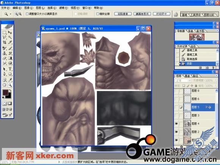Hide layer 图层 2 using its eye icon

[x=176, y=132]
